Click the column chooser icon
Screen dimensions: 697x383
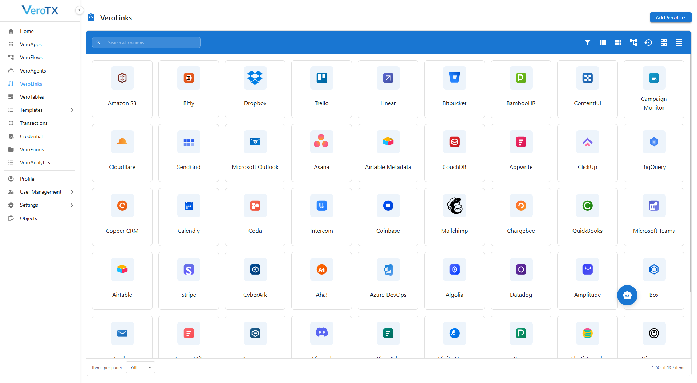[x=603, y=42]
